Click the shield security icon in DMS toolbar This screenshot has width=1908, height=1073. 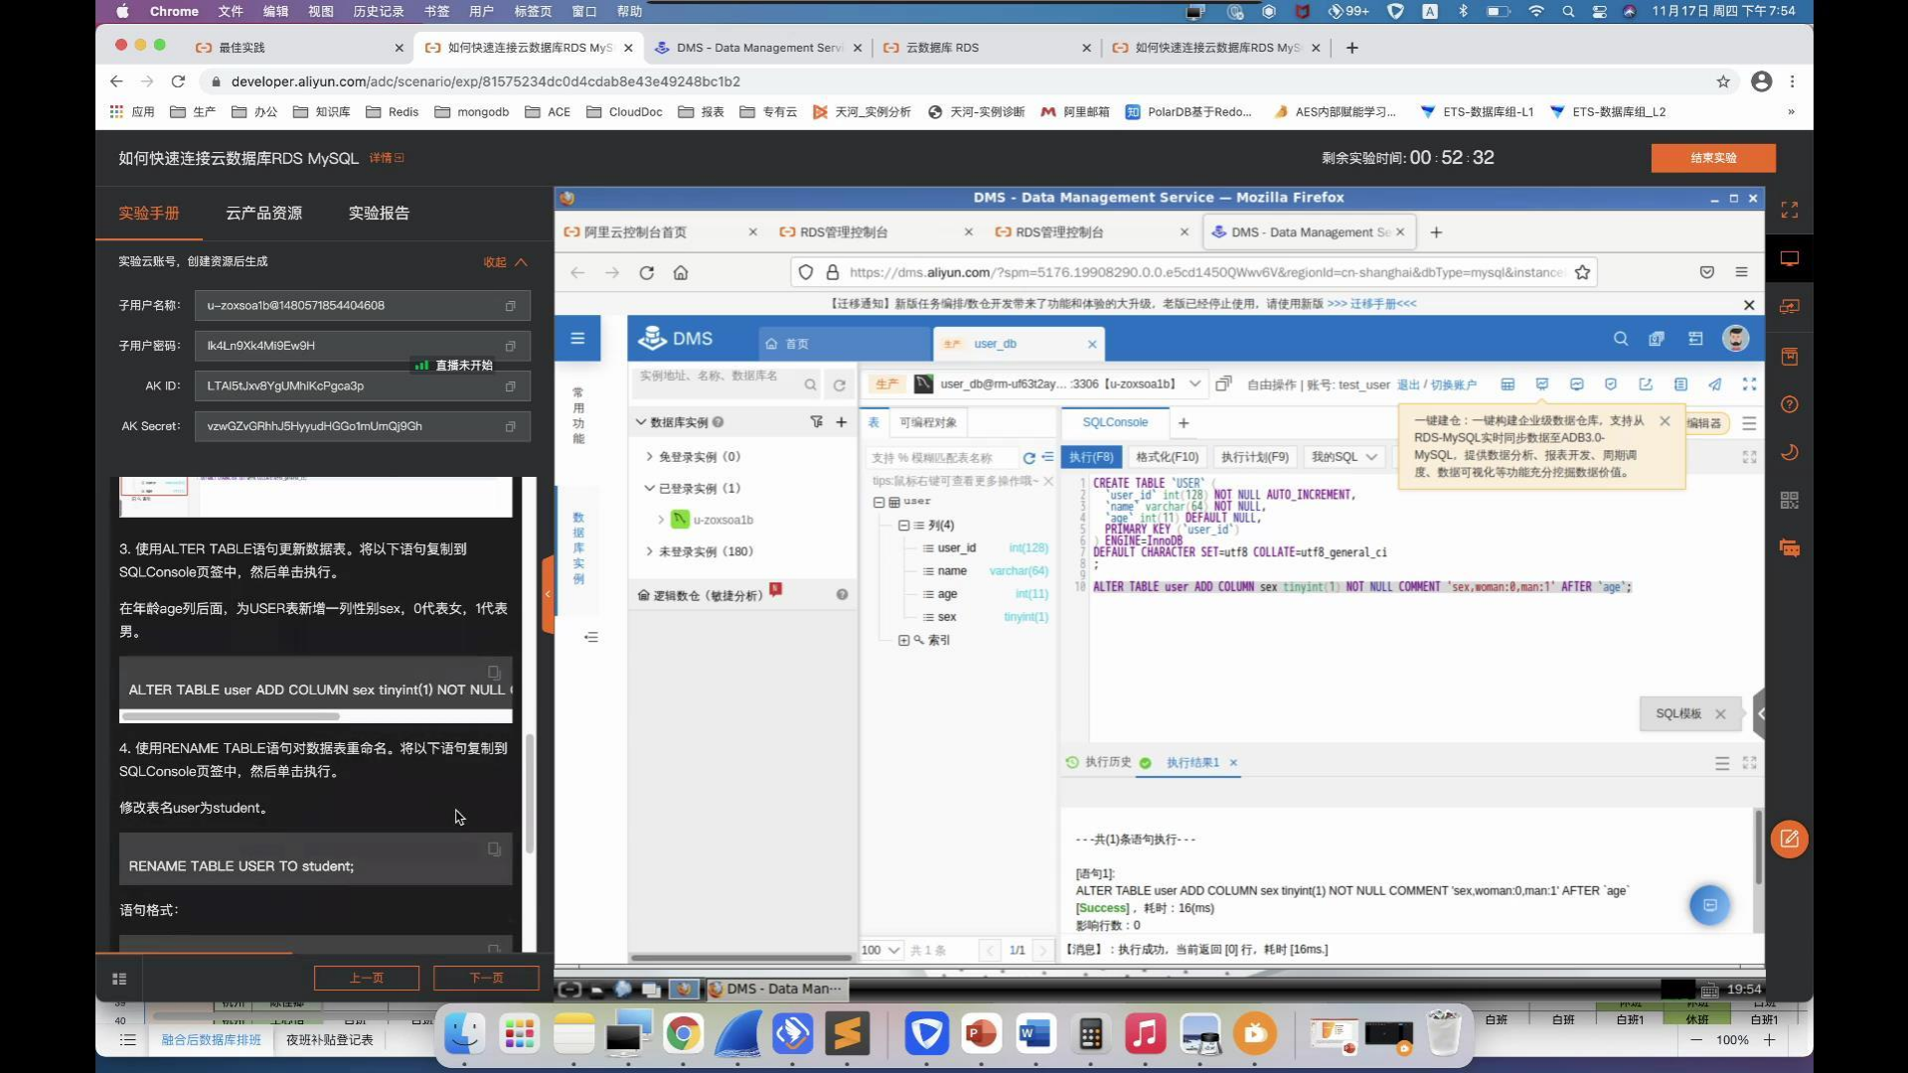(1611, 384)
